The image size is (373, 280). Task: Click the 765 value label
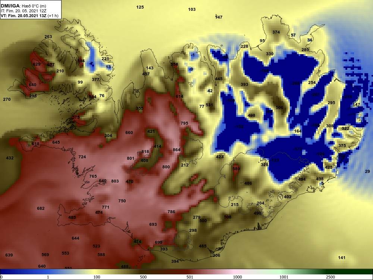pos(93,176)
